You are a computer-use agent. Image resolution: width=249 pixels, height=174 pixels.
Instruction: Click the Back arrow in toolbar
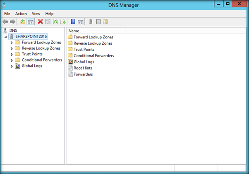click(x=5, y=21)
